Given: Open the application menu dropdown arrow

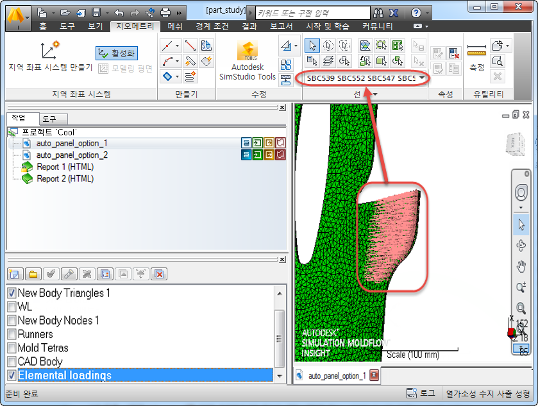Looking at the screenshot, I should coord(27,18).
